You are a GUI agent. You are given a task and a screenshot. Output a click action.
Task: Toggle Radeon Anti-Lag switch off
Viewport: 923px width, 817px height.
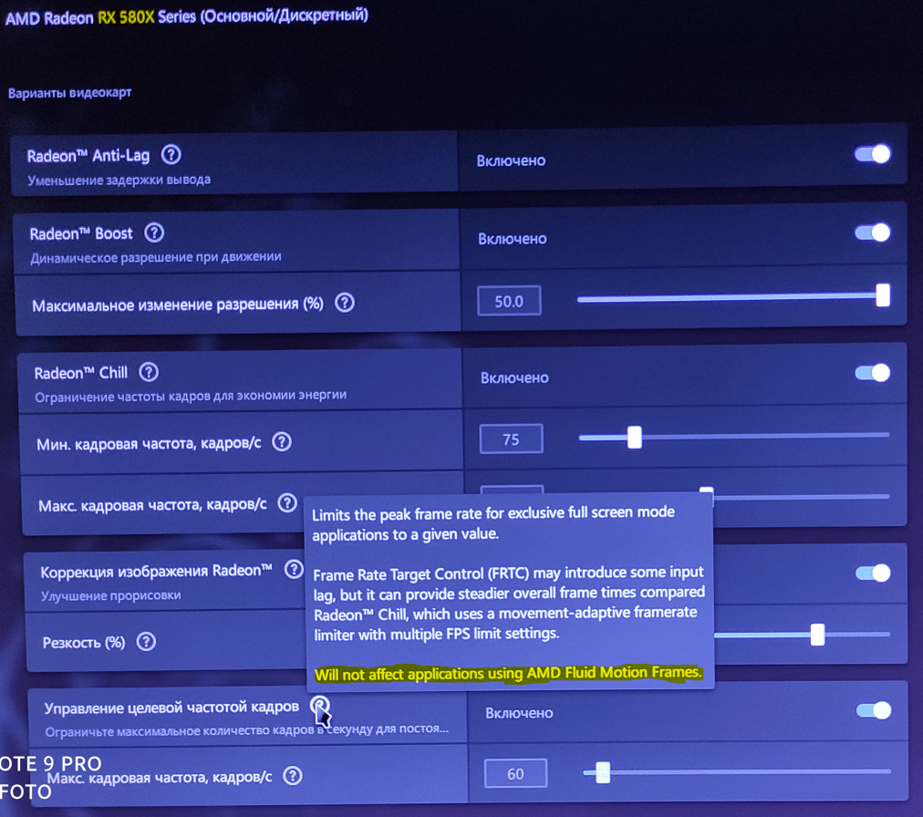[x=872, y=154]
